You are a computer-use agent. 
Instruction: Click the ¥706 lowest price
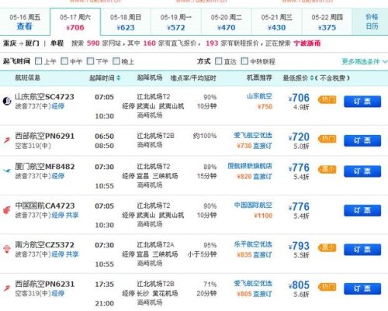coord(299,98)
